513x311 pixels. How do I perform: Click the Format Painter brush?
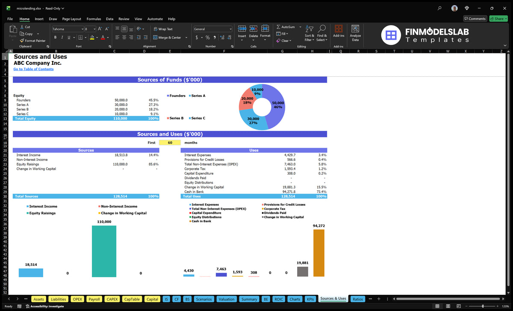(21, 41)
